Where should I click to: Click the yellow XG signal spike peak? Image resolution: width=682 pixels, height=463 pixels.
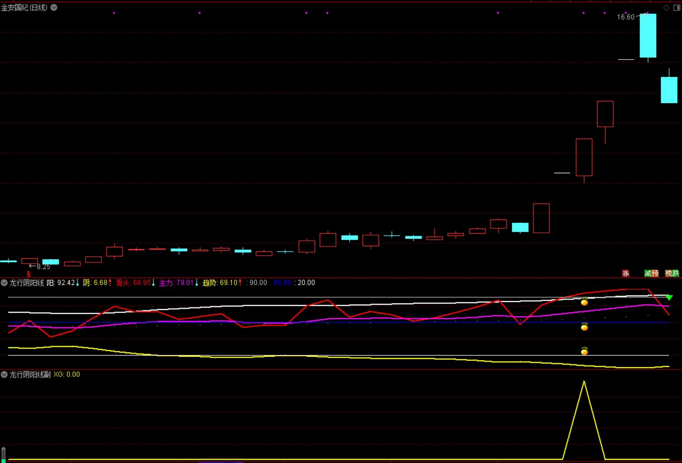click(x=584, y=381)
